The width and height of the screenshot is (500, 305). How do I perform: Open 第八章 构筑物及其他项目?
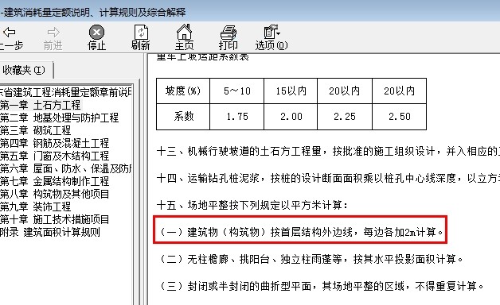point(54,194)
